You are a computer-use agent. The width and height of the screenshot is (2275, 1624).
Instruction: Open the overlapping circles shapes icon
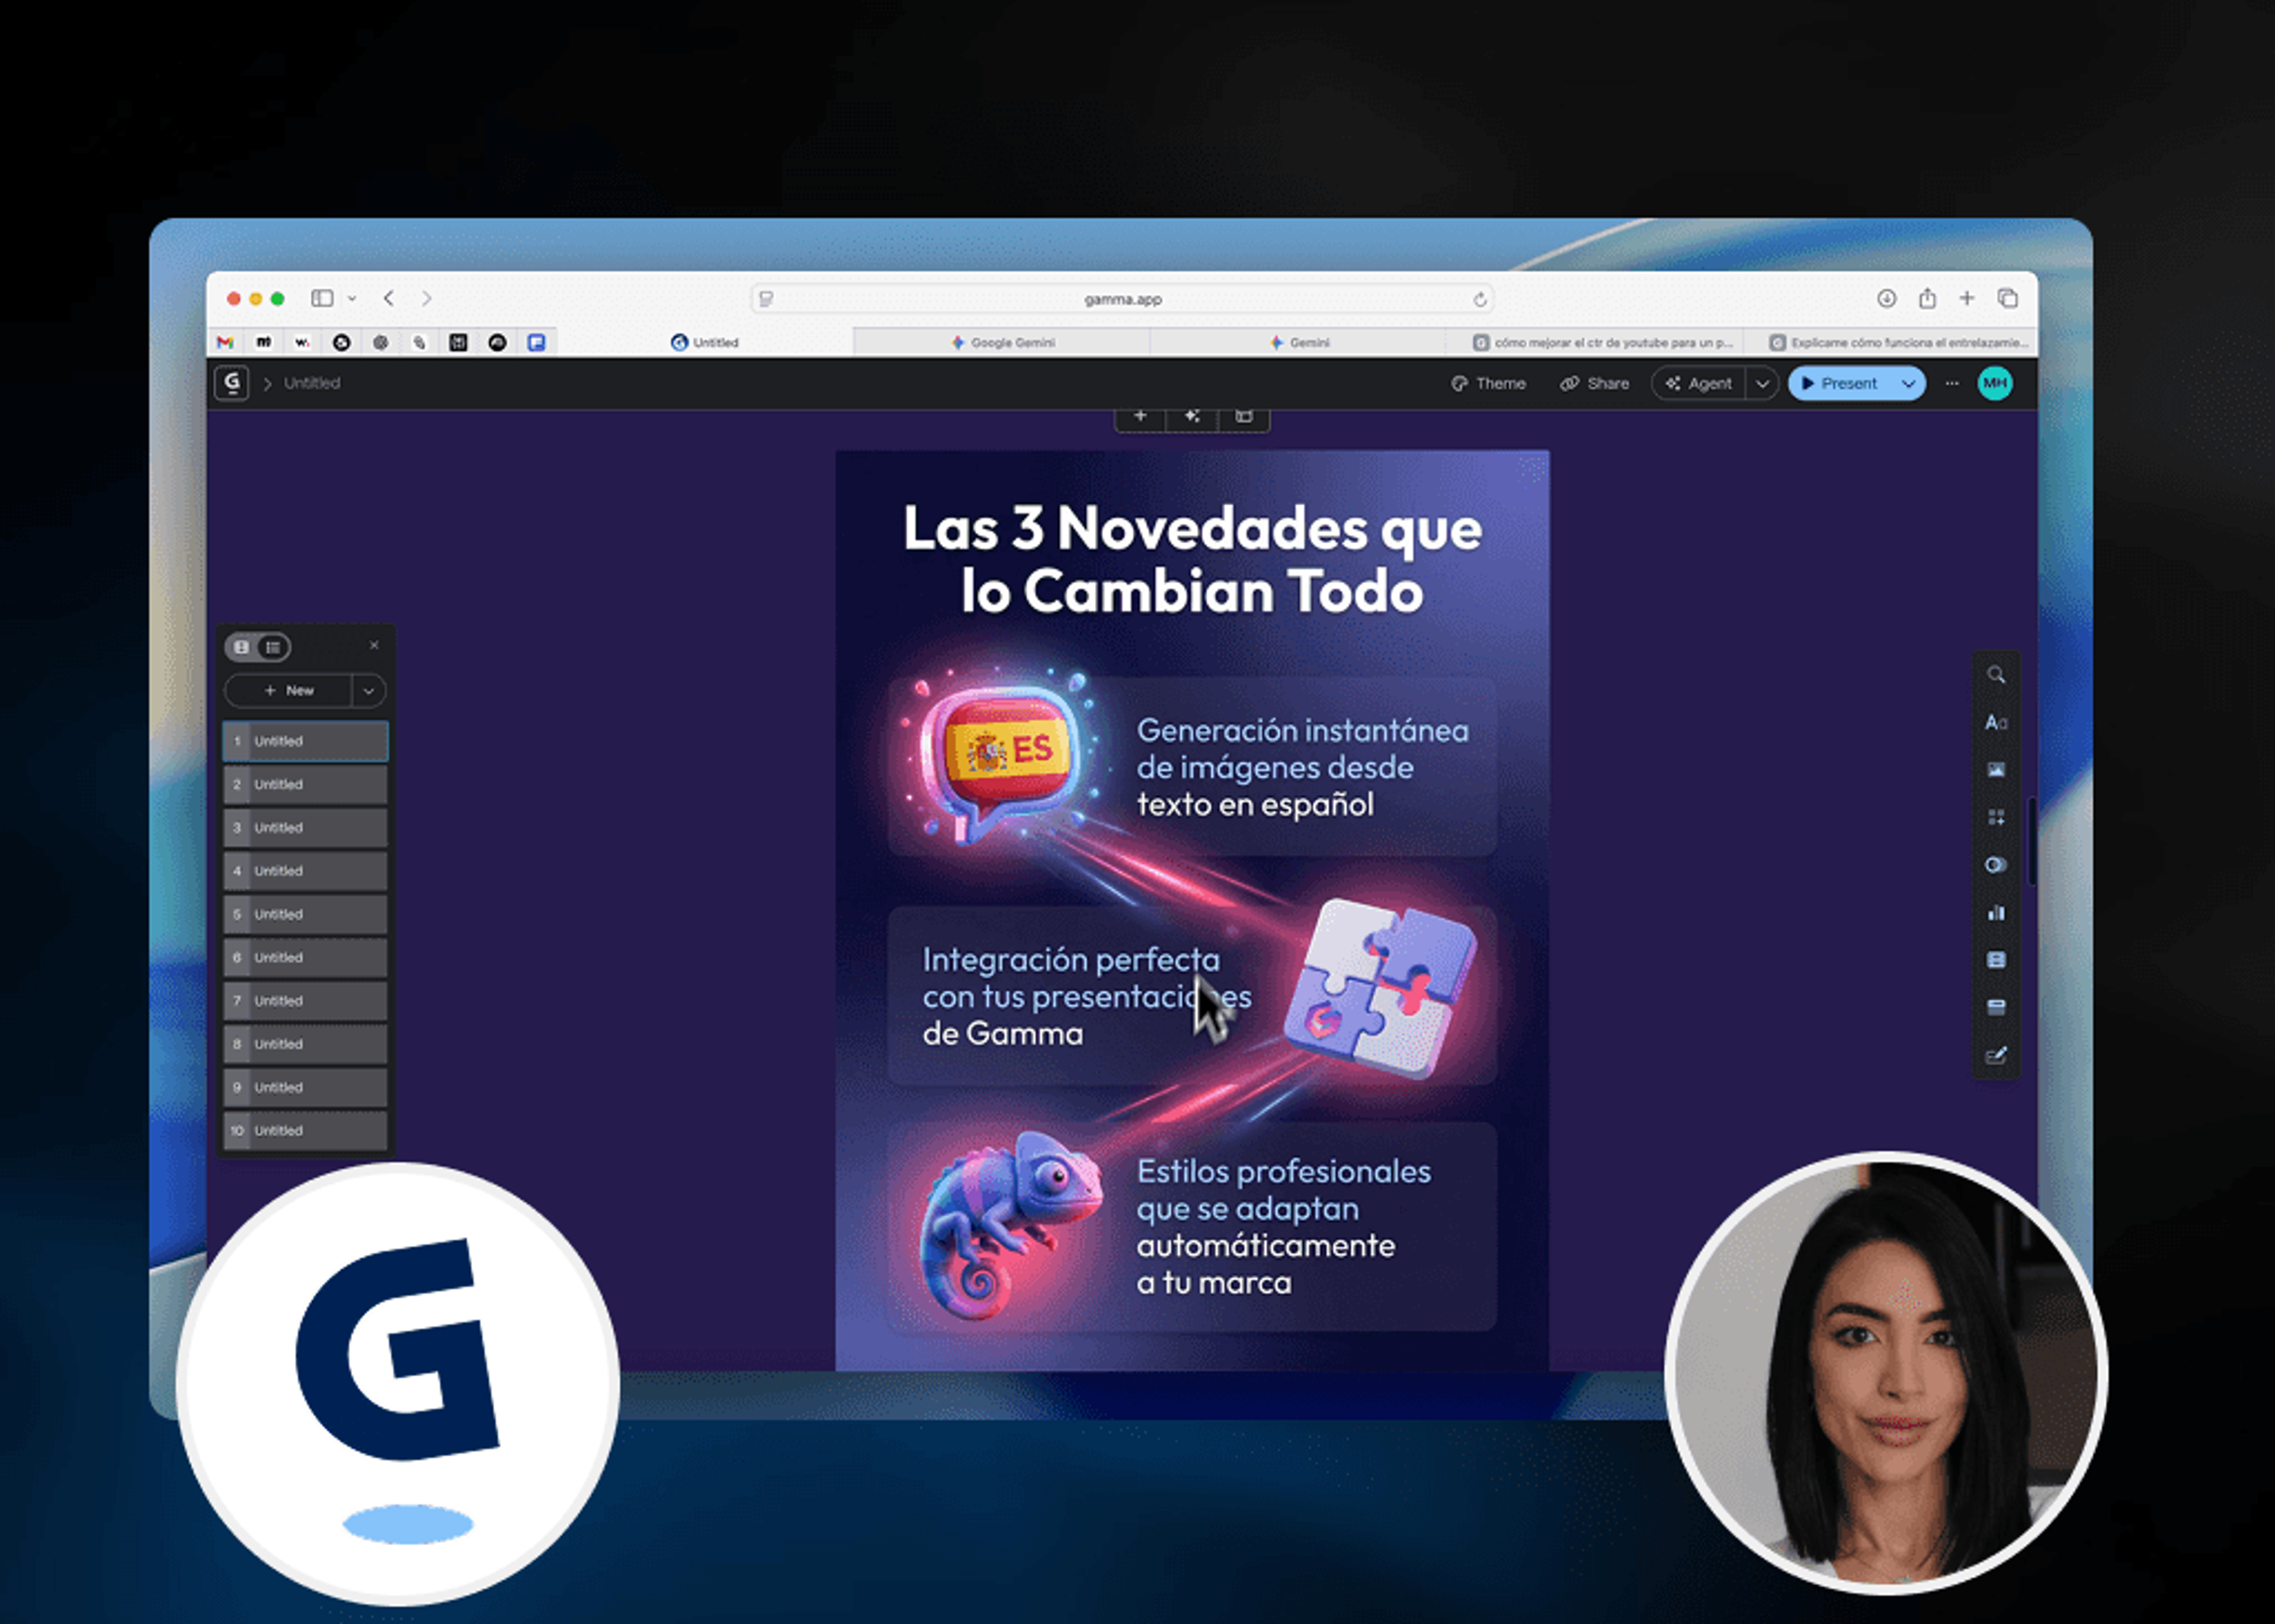[1995, 865]
